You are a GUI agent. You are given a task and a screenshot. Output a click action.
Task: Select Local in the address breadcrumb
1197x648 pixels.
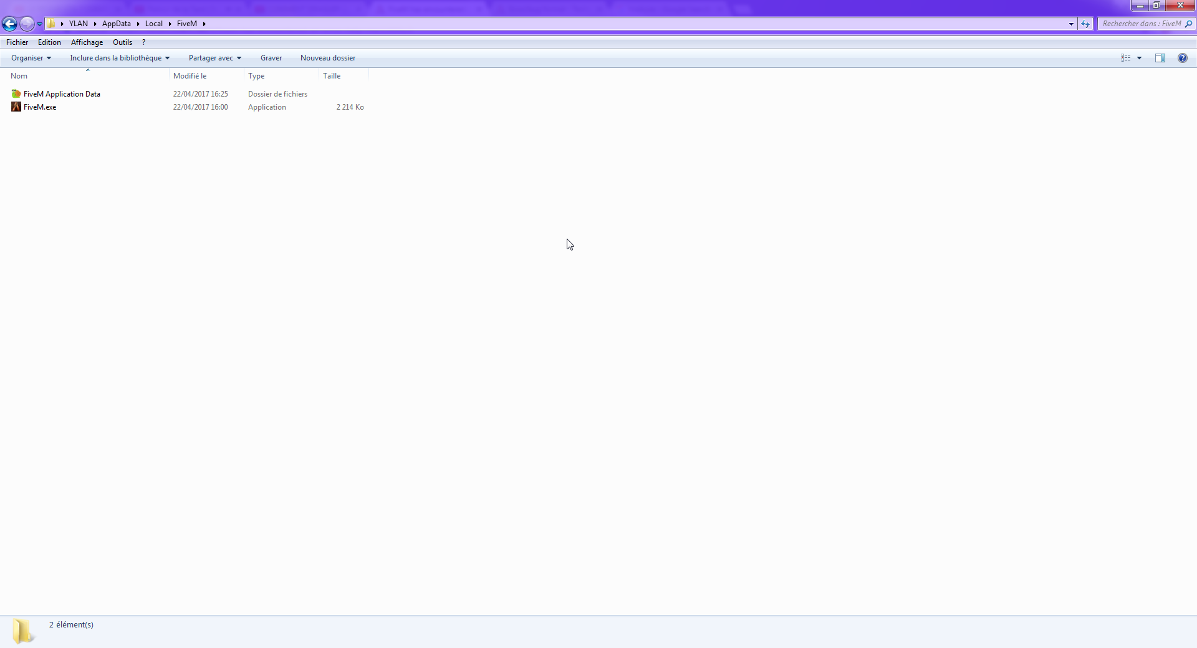click(154, 24)
